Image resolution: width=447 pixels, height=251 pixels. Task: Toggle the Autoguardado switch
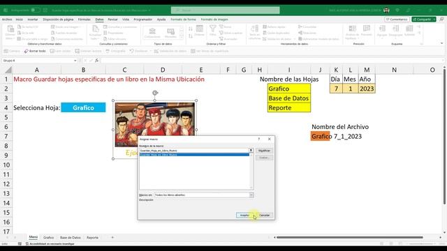pos(36,10)
